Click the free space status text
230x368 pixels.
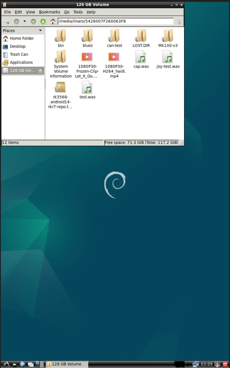pyautogui.click(x=141, y=142)
